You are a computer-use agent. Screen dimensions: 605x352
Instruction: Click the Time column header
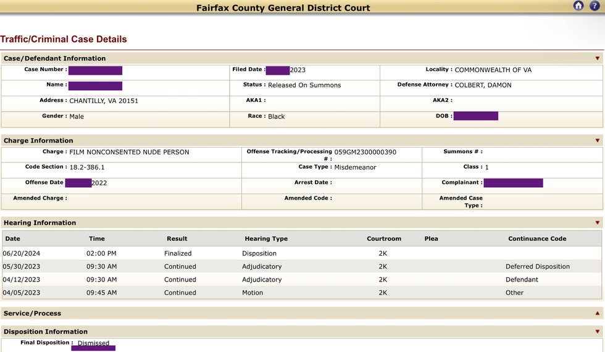tap(97, 238)
